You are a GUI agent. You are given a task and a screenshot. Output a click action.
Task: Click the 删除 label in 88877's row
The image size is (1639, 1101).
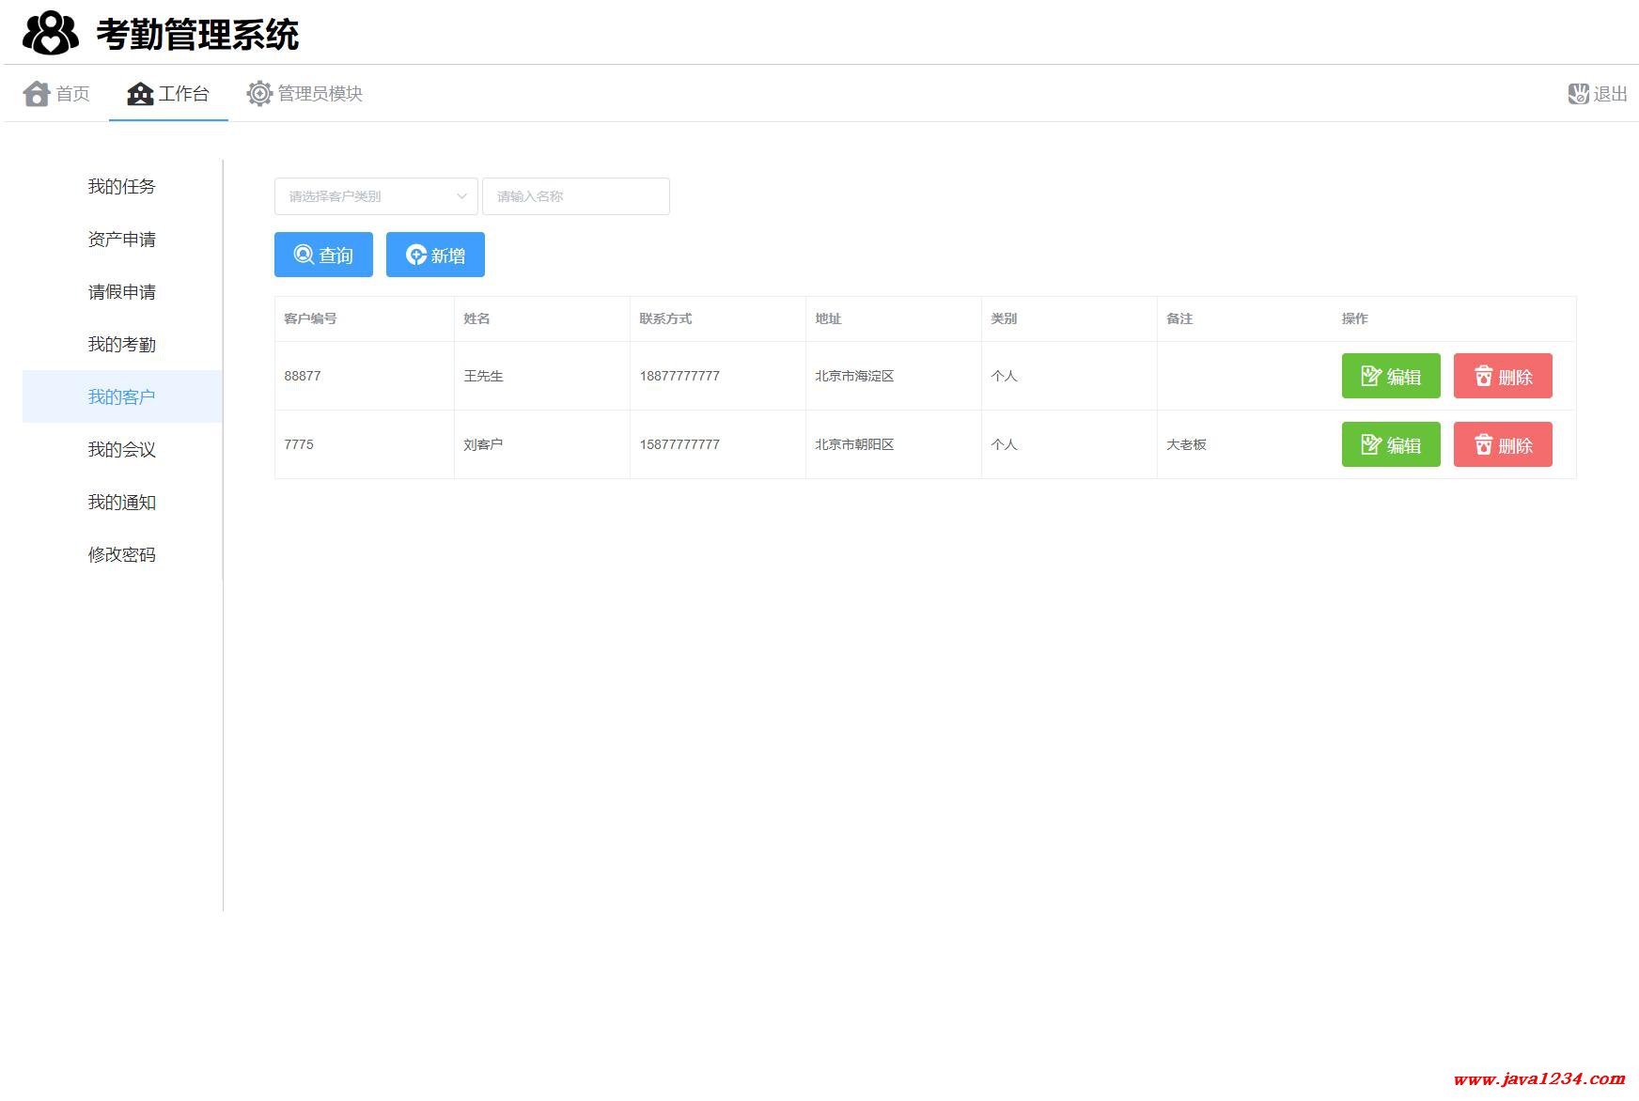point(1516,377)
